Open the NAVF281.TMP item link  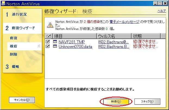(x=72, y=42)
